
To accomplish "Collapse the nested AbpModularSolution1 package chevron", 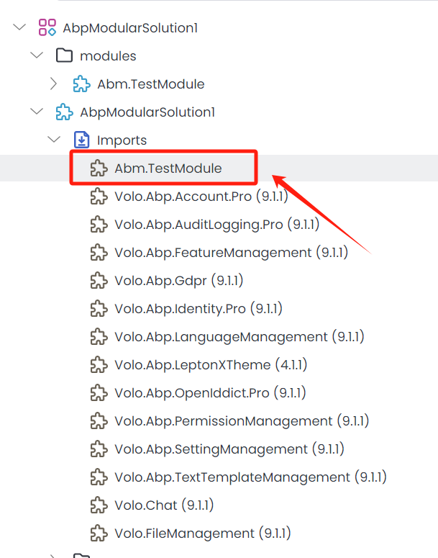I will coord(37,112).
